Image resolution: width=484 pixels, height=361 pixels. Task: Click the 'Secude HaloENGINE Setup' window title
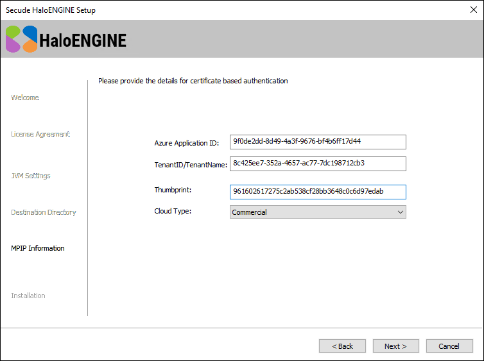(x=51, y=10)
